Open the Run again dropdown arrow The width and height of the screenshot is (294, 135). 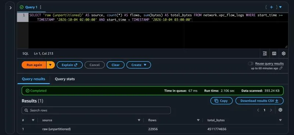point(50,65)
